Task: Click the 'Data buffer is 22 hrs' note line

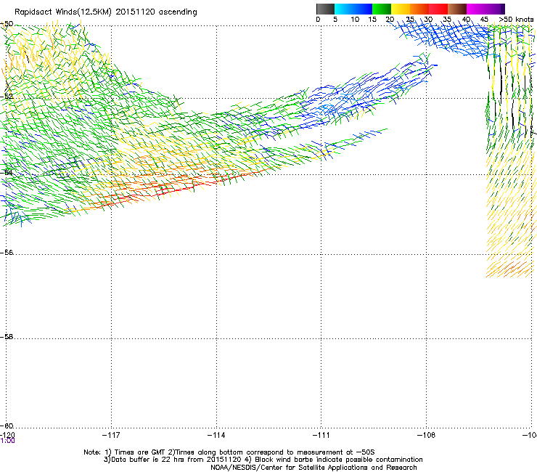Action: tap(263, 460)
